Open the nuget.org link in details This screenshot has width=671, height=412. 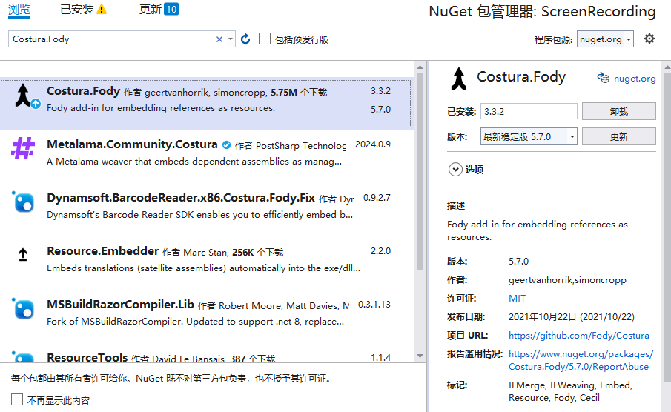click(635, 79)
